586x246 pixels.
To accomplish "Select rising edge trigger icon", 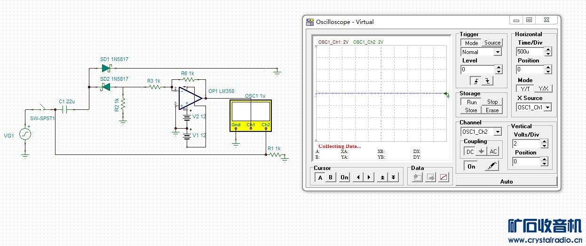I will point(476,81).
